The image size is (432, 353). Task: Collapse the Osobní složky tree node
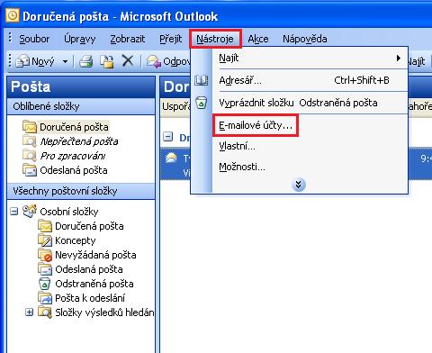[x=13, y=212]
